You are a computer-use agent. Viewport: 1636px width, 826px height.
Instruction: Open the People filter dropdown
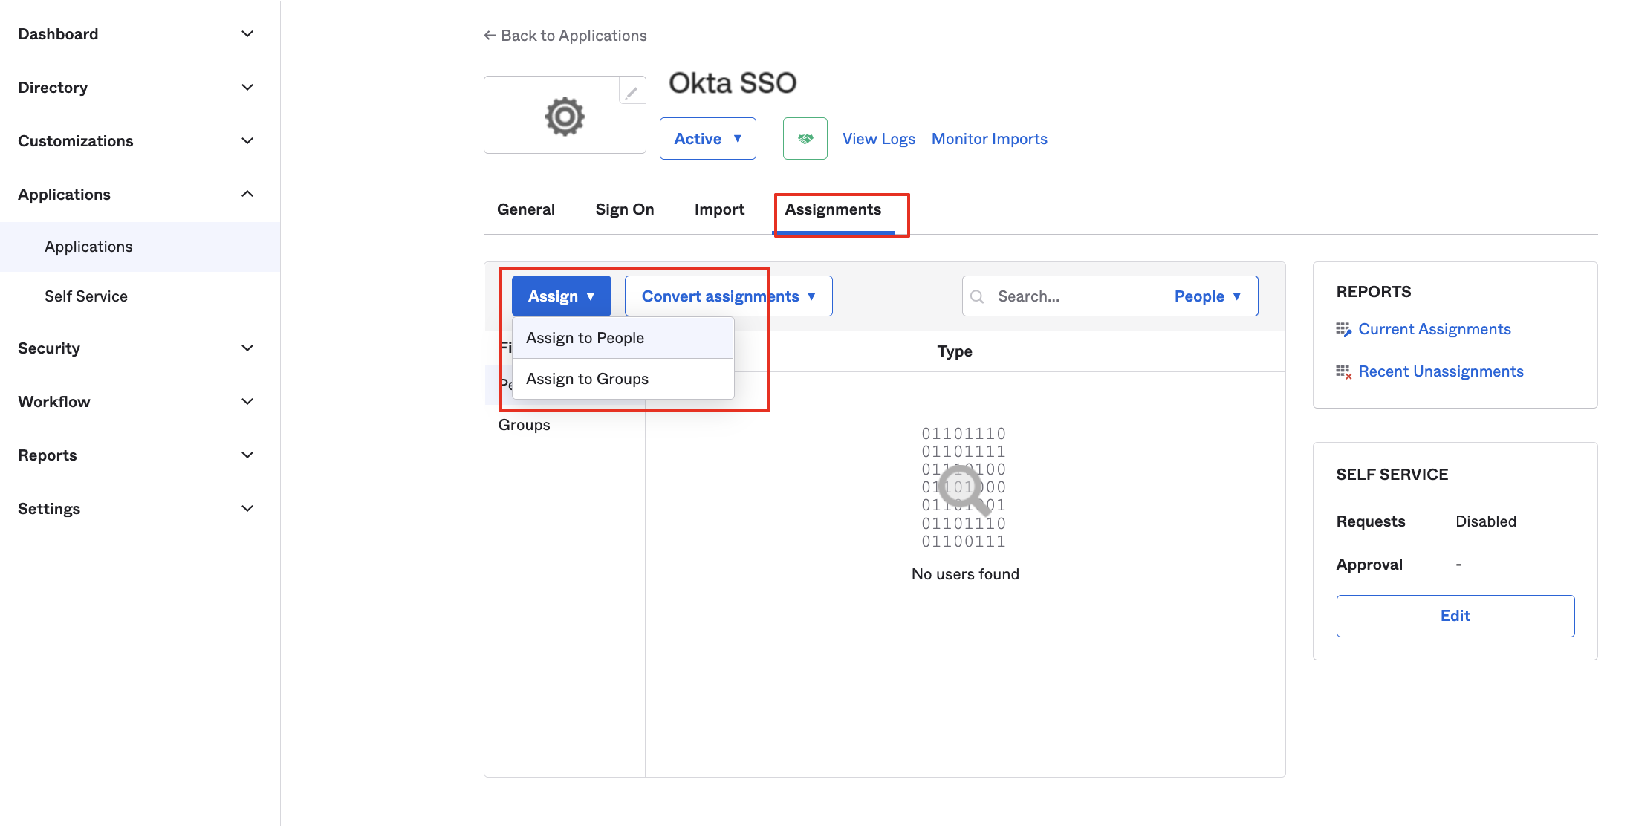[1207, 296]
